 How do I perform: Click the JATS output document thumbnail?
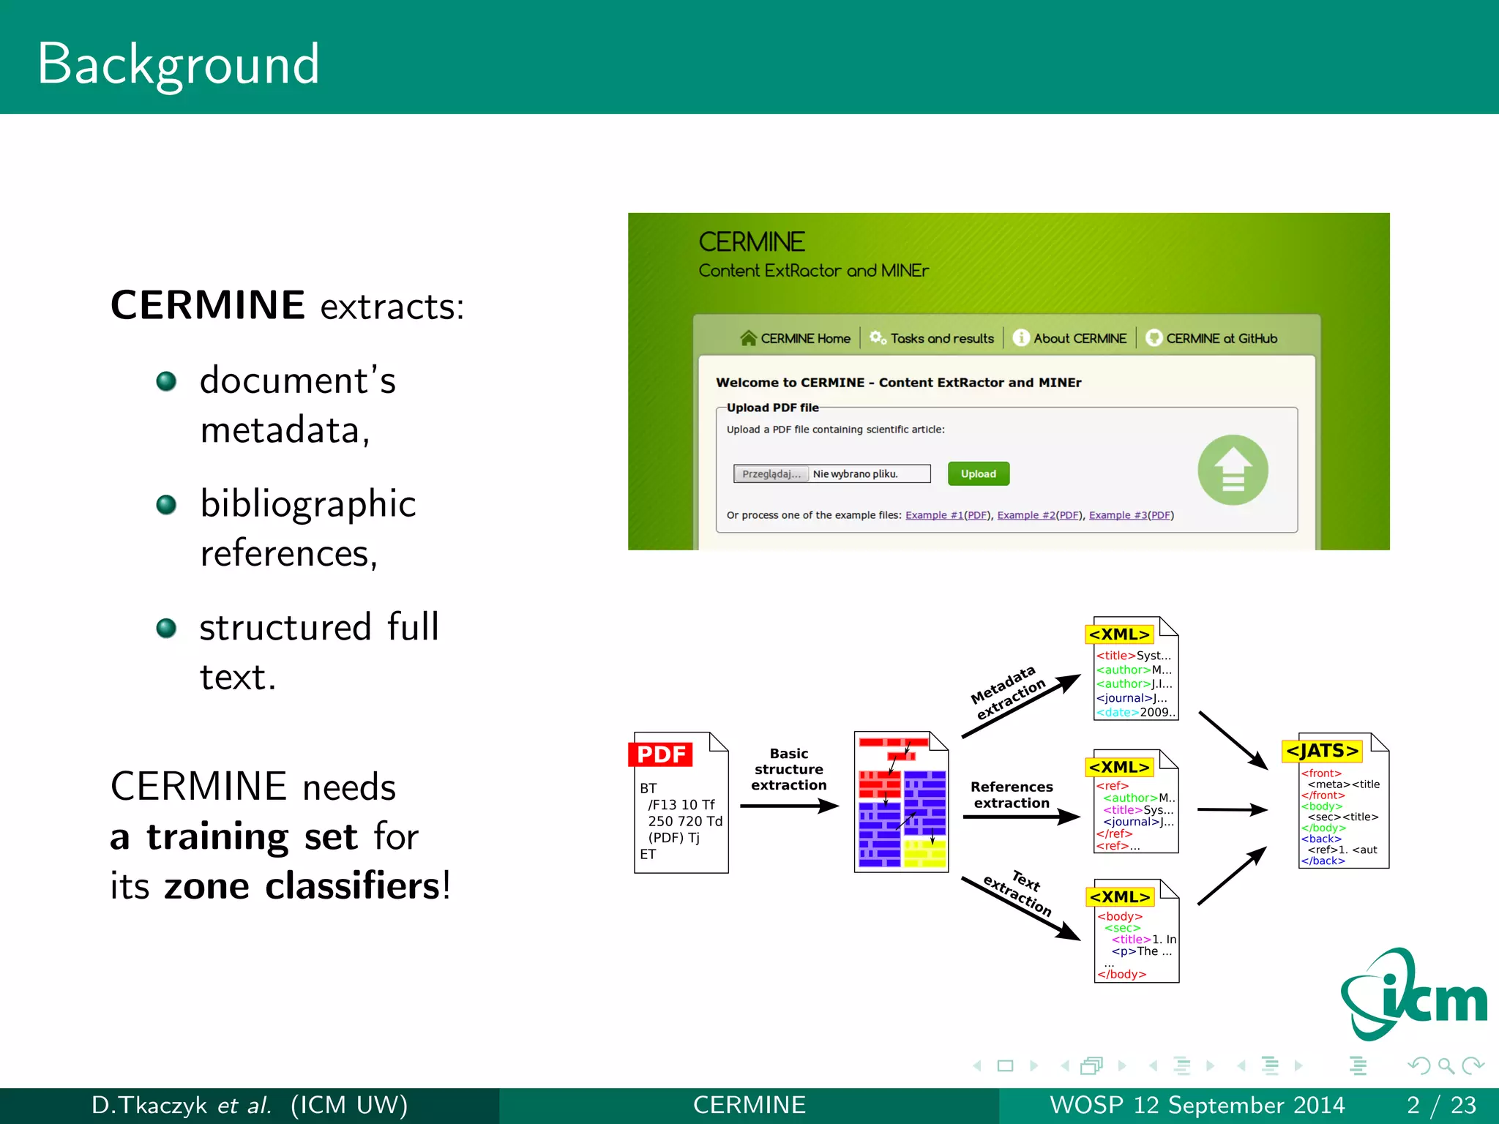1343,801
